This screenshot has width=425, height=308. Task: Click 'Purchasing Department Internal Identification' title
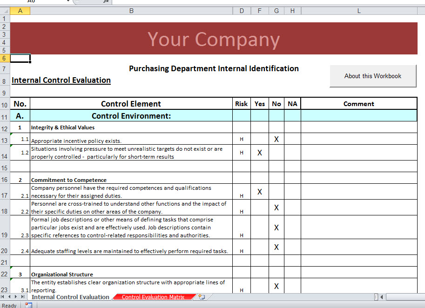[x=214, y=68]
